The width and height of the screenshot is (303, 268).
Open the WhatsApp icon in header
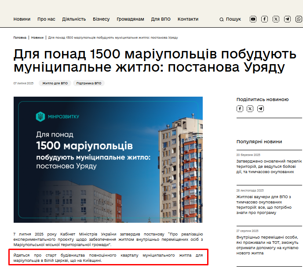click(299, 19)
